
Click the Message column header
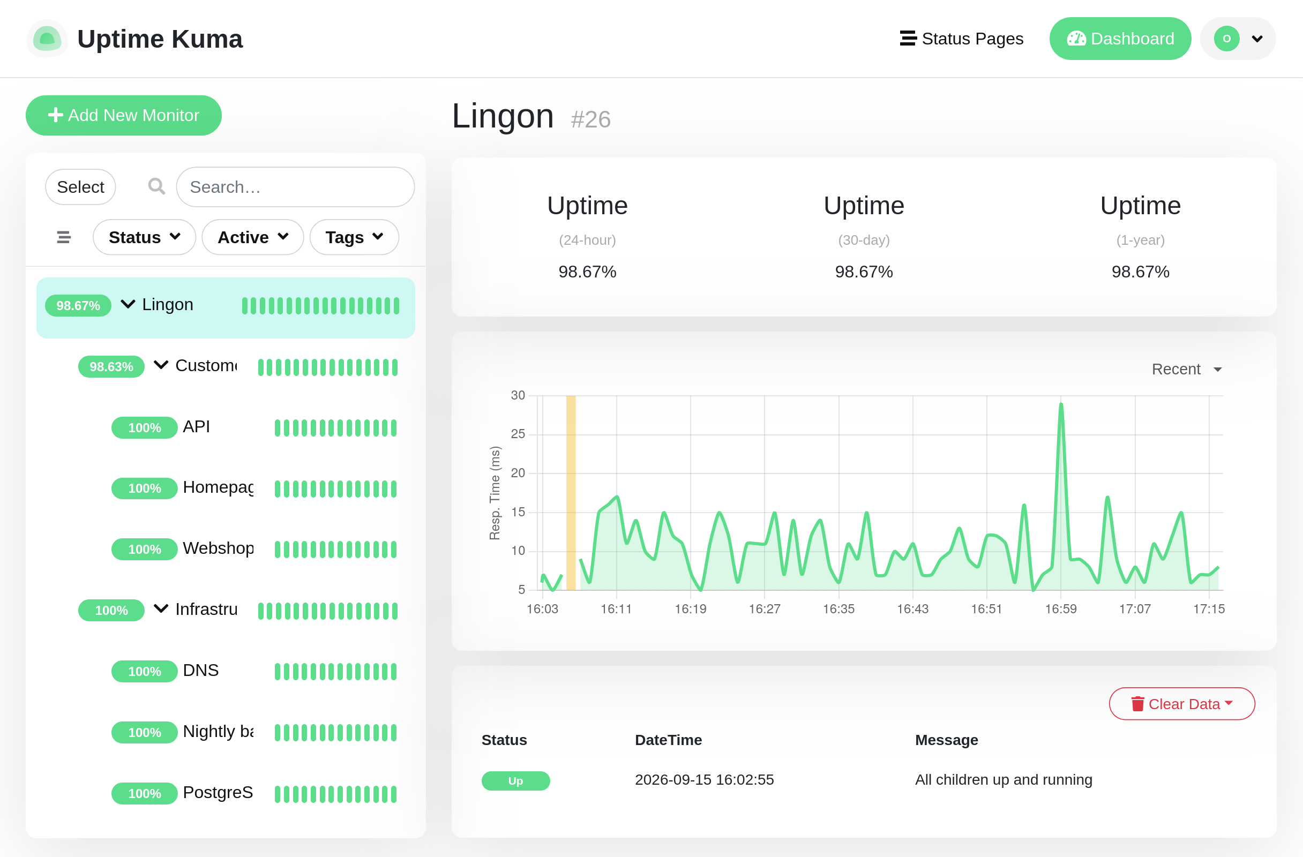[947, 740]
